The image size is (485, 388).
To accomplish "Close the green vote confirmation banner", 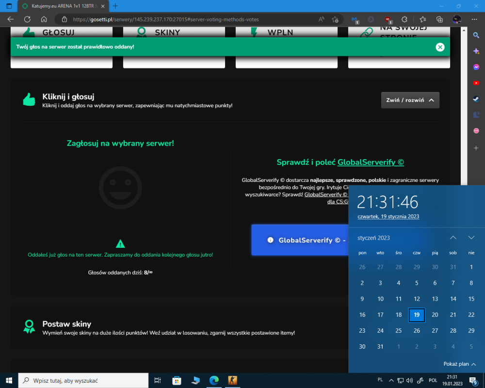I will tap(440, 47).
